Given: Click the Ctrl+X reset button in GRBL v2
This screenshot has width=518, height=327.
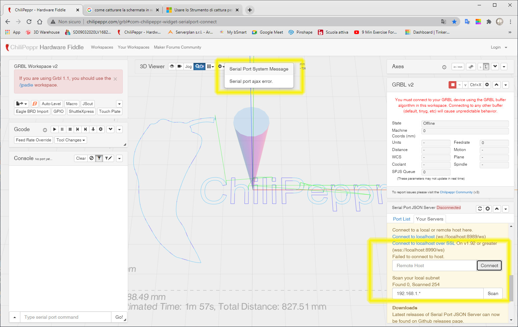Looking at the screenshot, I should pos(476,85).
